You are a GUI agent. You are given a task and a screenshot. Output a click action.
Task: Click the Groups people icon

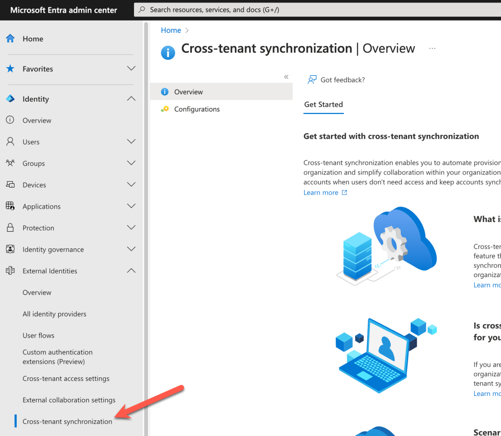(10, 163)
